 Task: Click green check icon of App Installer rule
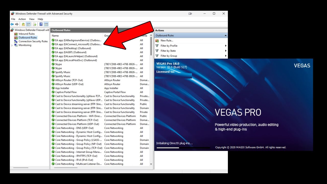(53, 88)
